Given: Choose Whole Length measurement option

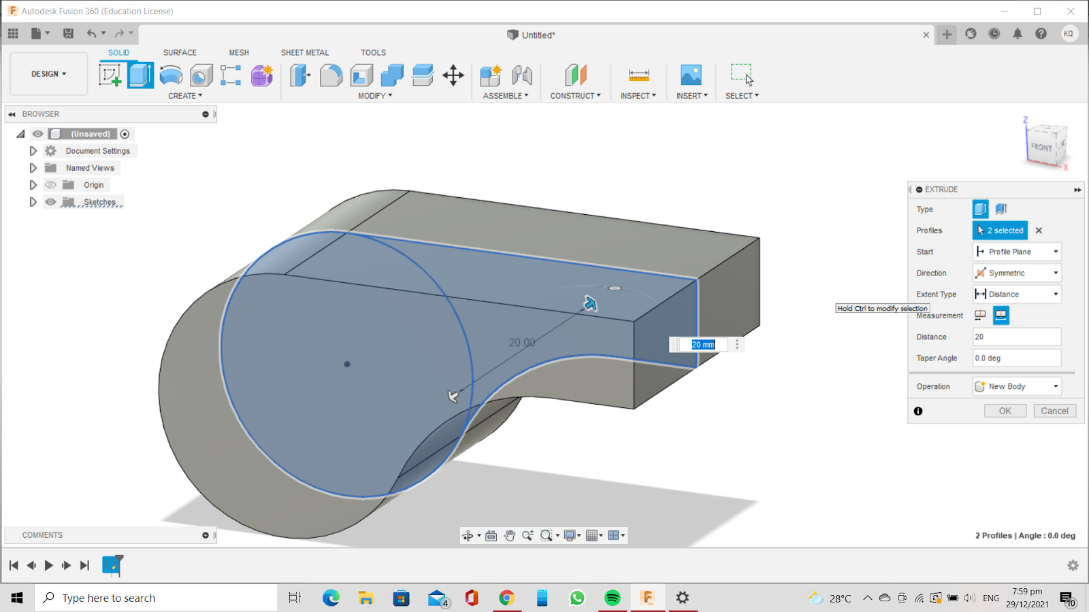Looking at the screenshot, I should [1001, 315].
